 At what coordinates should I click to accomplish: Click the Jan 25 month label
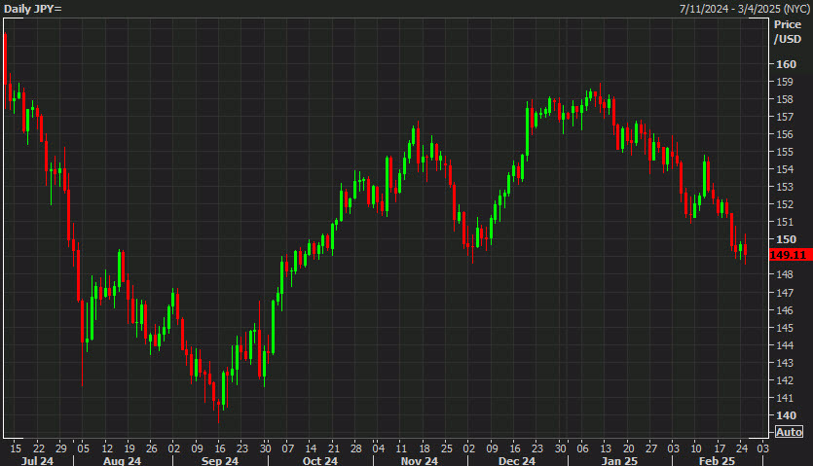(619, 461)
